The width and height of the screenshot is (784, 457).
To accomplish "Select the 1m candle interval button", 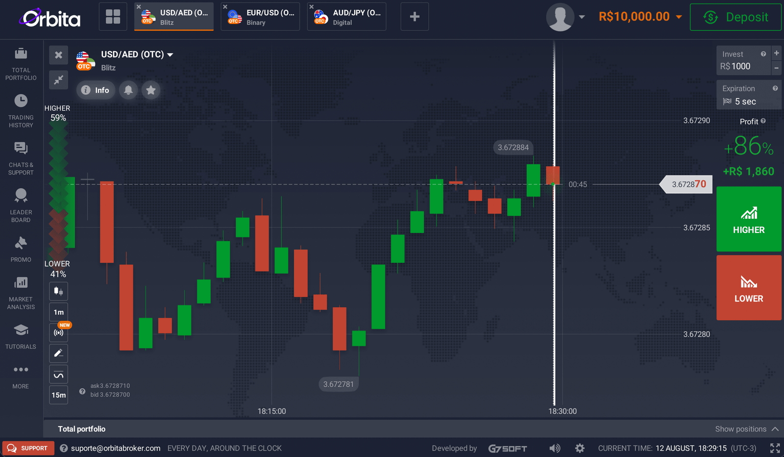I will coord(58,312).
